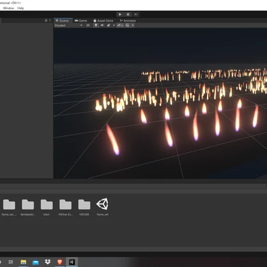
Task: Toggle scene effects icon
Action: click(x=109, y=26)
